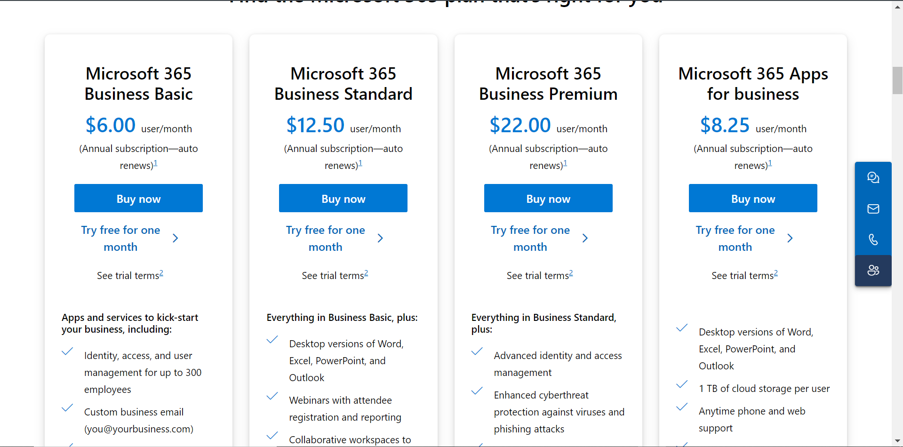Open footnote 1 under Business Standard renewal
Screen dimensions: 903x447
tap(360, 163)
